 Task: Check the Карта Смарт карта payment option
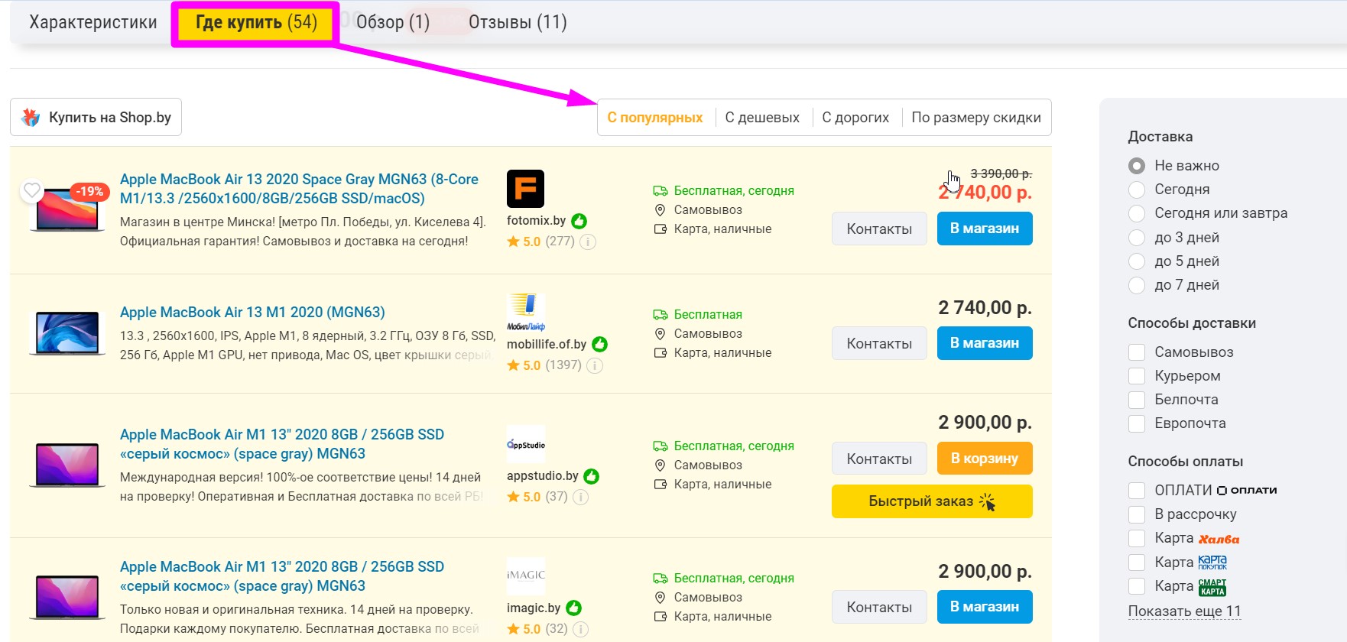(1137, 586)
